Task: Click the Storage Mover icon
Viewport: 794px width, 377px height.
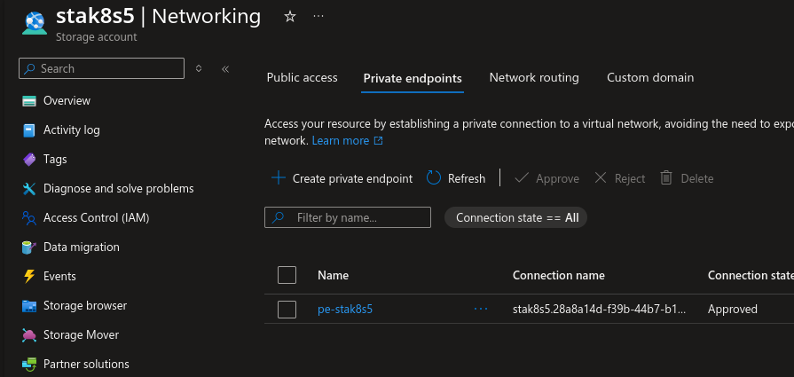Action: click(x=29, y=335)
